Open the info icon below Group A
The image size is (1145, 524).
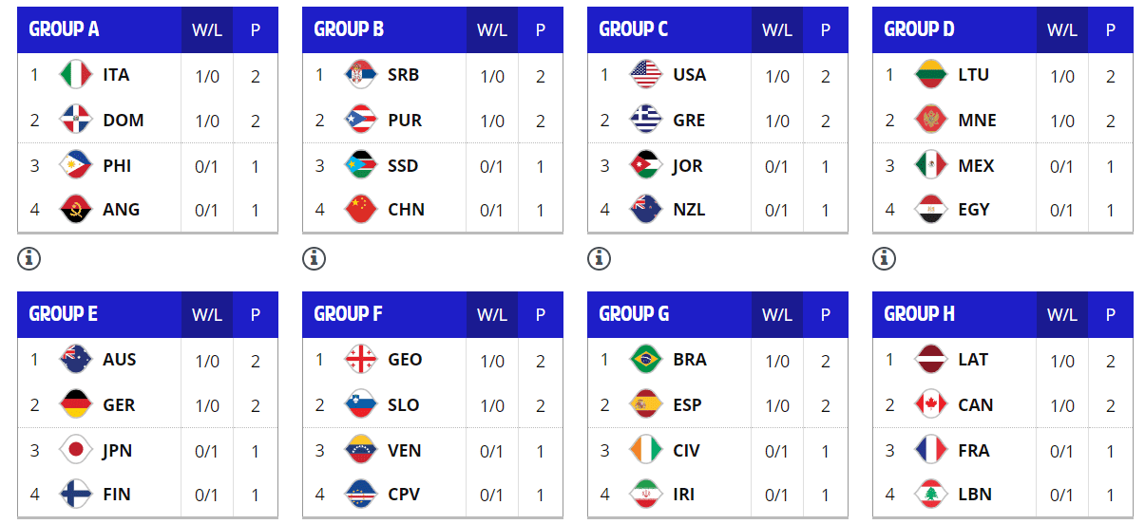(29, 257)
